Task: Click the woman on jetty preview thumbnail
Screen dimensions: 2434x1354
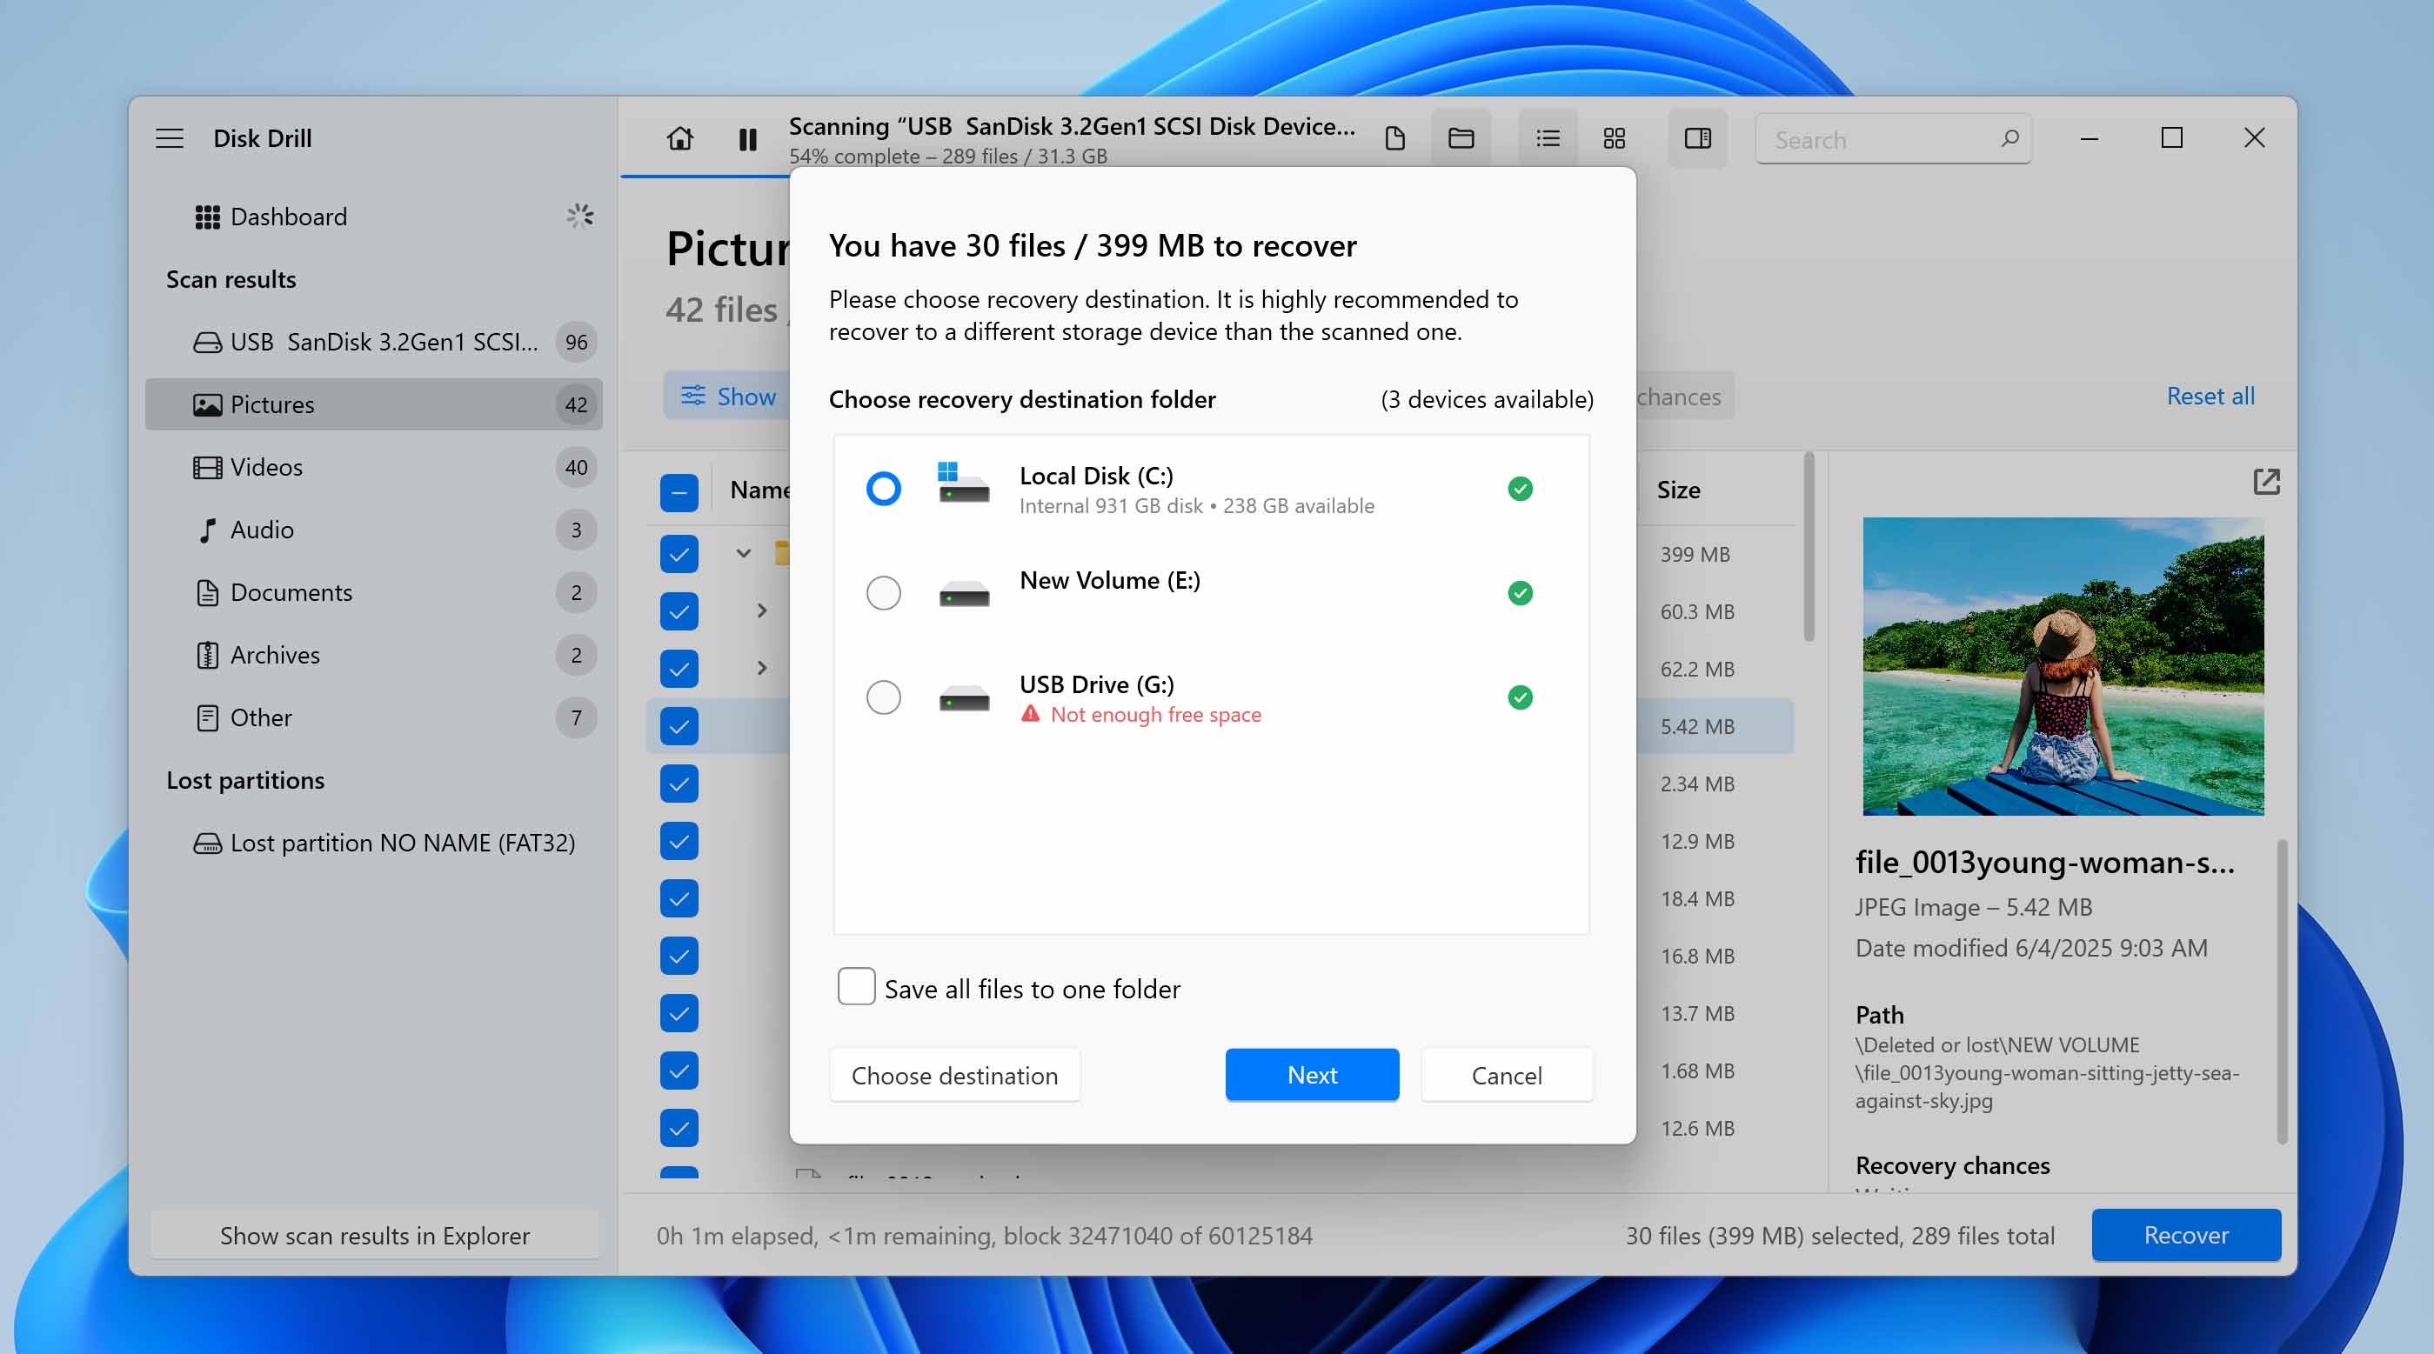Action: coord(2063,666)
